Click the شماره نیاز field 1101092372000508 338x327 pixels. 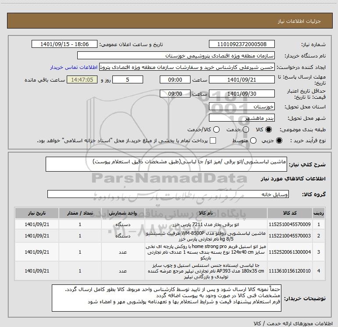click(241, 44)
